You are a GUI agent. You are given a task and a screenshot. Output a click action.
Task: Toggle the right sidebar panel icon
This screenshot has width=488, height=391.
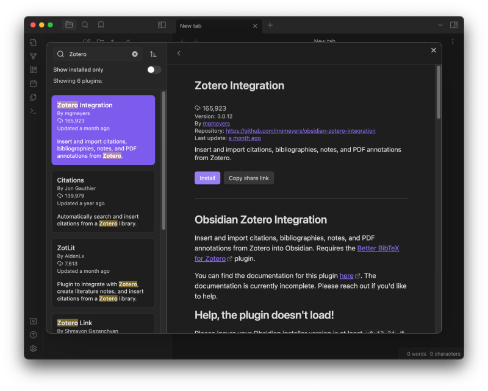tap(454, 25)
